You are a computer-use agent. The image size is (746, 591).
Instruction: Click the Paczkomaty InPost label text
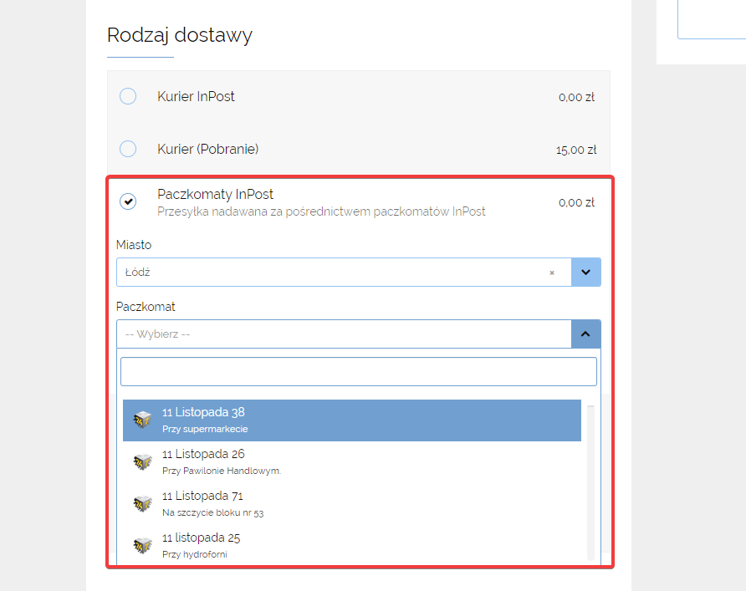coord(216,194)
